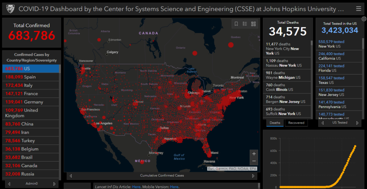Click left arrow beside Cumulative Confirmed Cases
This screenshot has height=189, width=367.
[71, 176]
